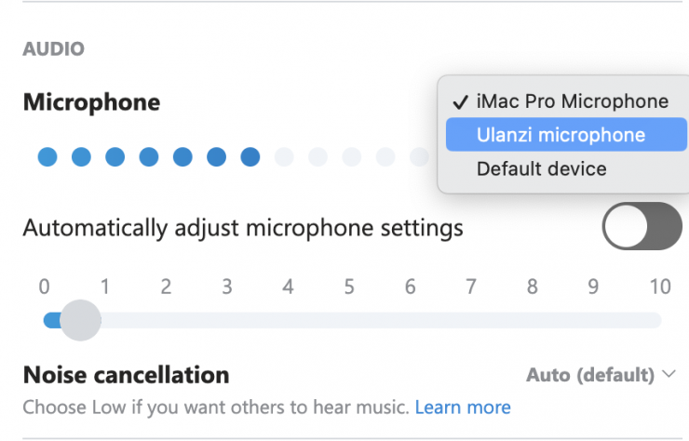Screen dimensions: 689x441
Task: Toggle automatic microphone settings adjustment switch
Action: pos(642,226)
